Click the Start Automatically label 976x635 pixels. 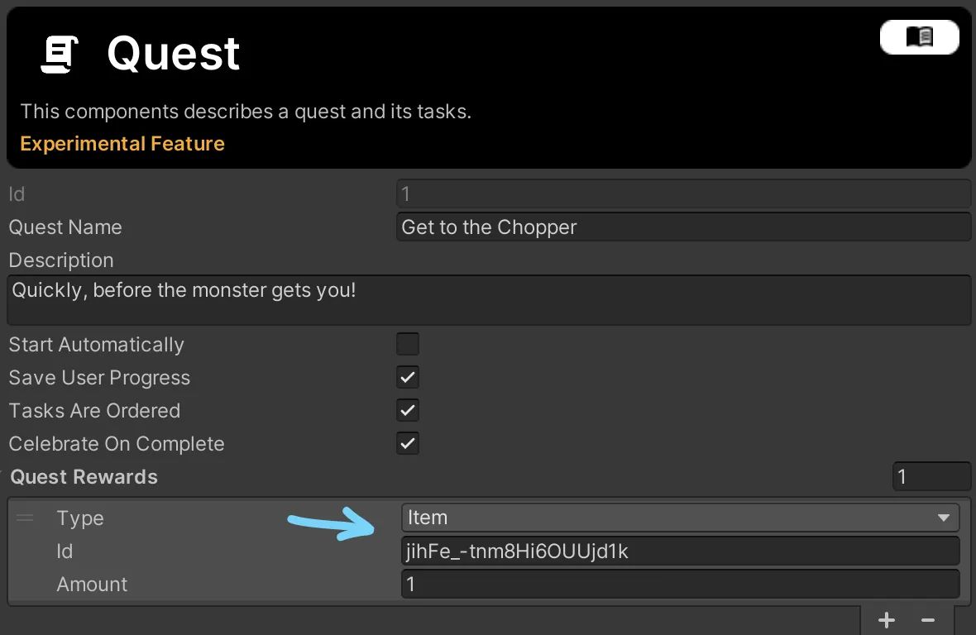tap(97, 345)
